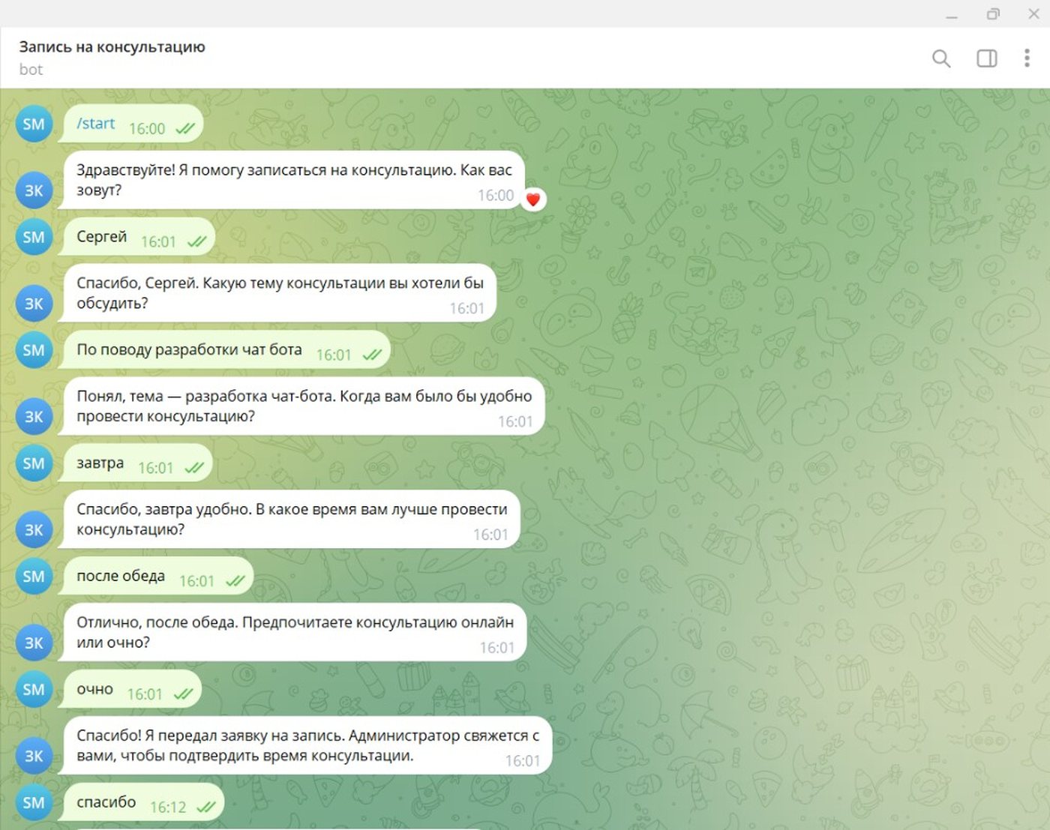1050x830 pixels.
Task: Restore down the Telegram window
Action: click(993, 14)
